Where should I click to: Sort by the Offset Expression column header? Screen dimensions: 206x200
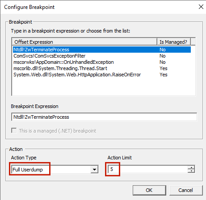coord(84,42)
